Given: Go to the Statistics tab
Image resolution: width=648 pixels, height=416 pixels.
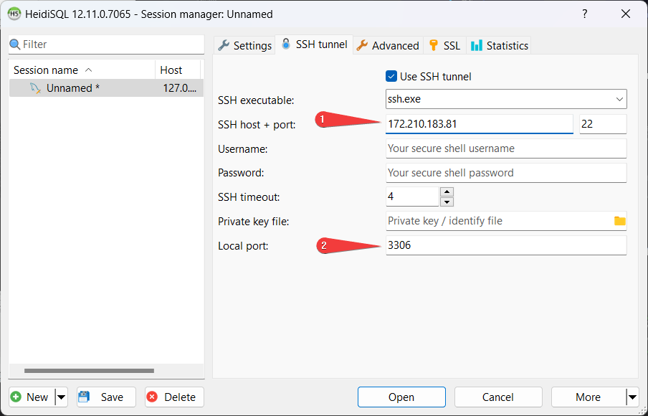Looking at the screenshot, I should pos(499,45).
